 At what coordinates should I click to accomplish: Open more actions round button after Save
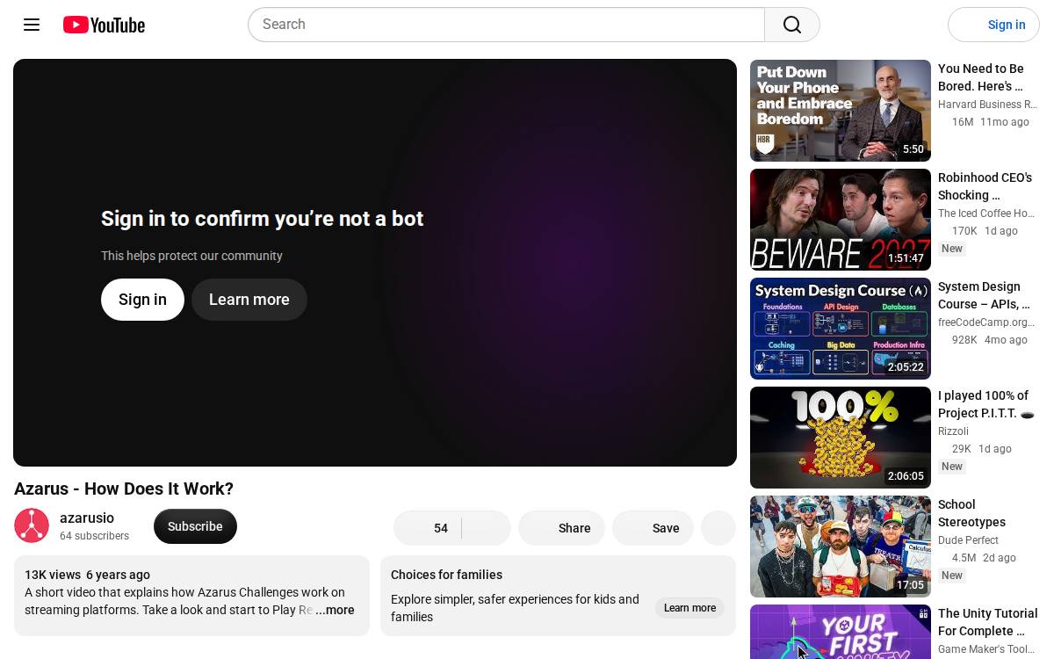pyautogui.click(x=718, y=528)
